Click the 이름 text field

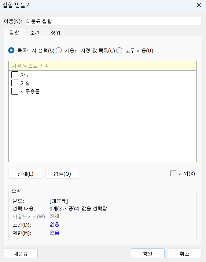(x=113, y=21)
